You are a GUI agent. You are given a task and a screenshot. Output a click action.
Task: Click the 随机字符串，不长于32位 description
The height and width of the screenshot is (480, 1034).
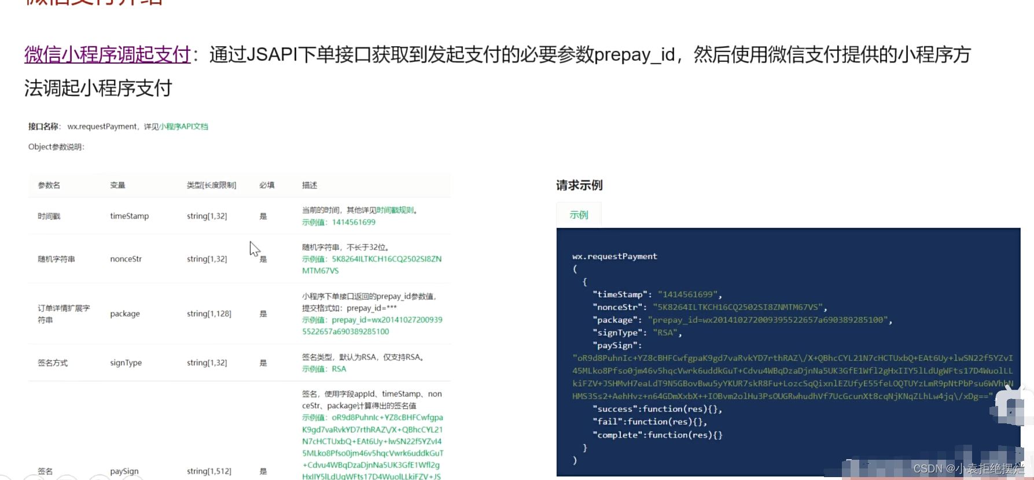(x=346, y=247)
